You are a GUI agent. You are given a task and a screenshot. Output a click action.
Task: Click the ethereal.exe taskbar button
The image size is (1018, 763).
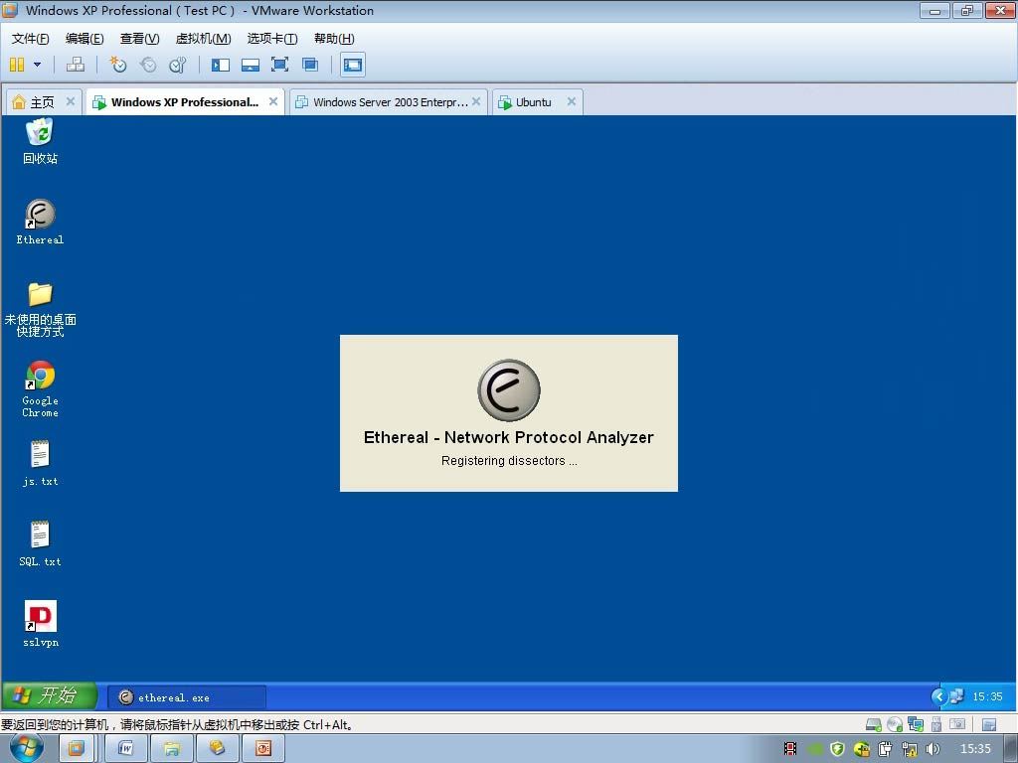(x=186, y=697)
